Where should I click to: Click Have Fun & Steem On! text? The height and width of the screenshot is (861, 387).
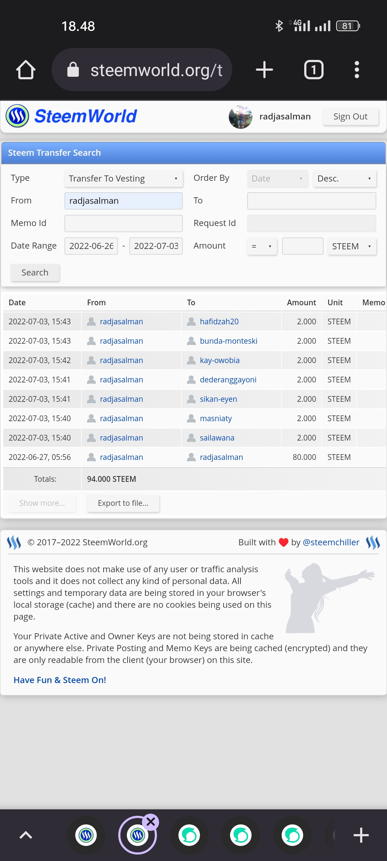60,680
